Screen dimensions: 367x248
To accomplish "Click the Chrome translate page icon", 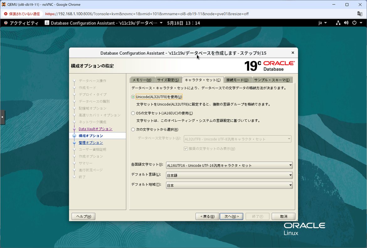I will [x=360, y=14].
